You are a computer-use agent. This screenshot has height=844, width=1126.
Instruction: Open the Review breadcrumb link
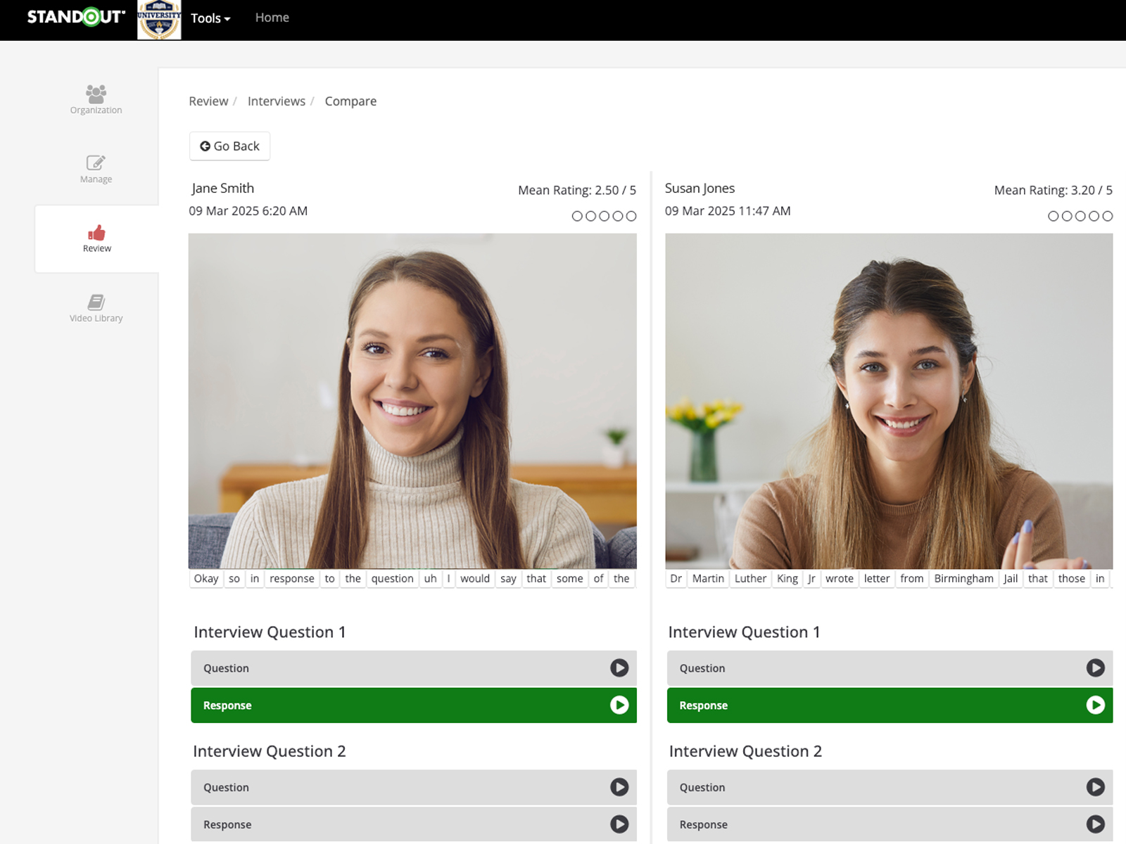(208, 101)
